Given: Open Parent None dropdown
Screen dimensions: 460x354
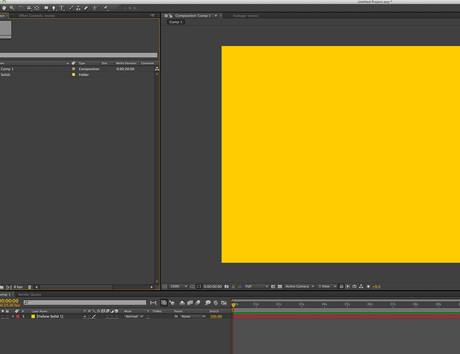Looking at the screenshot, I should point(193,317).
